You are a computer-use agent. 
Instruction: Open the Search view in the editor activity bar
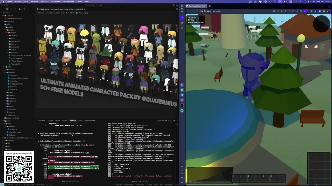point(11,9)
